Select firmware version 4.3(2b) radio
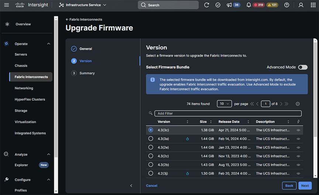This screenshot has height=195, width=319. [x=151, y=165]
